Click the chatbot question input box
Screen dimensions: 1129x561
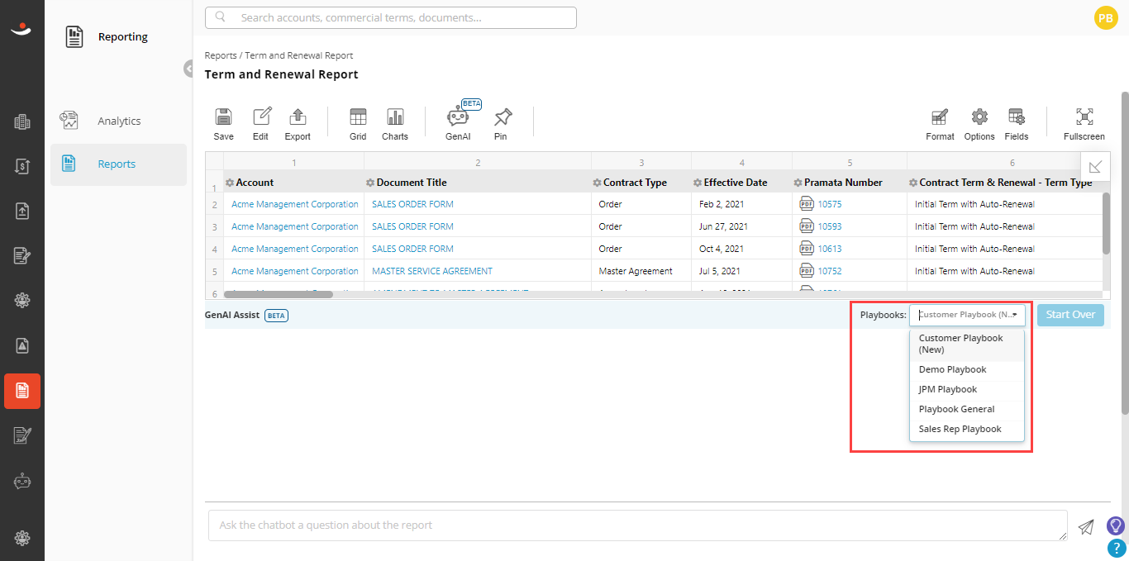637,525
